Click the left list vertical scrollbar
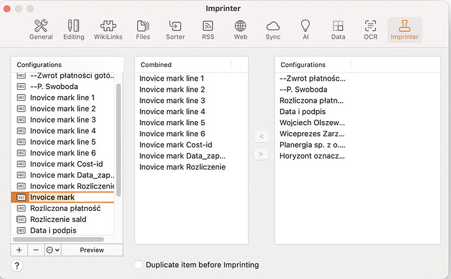 click(x=118, y=138)
